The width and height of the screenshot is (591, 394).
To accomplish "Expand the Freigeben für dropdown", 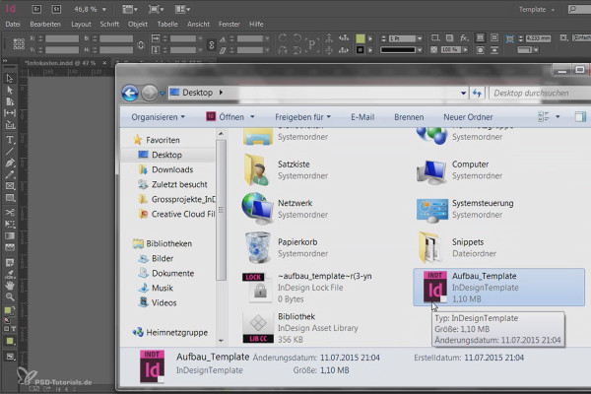I will [x=302, y=117].
